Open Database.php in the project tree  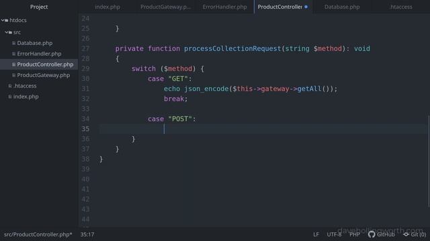click(34, 43)
